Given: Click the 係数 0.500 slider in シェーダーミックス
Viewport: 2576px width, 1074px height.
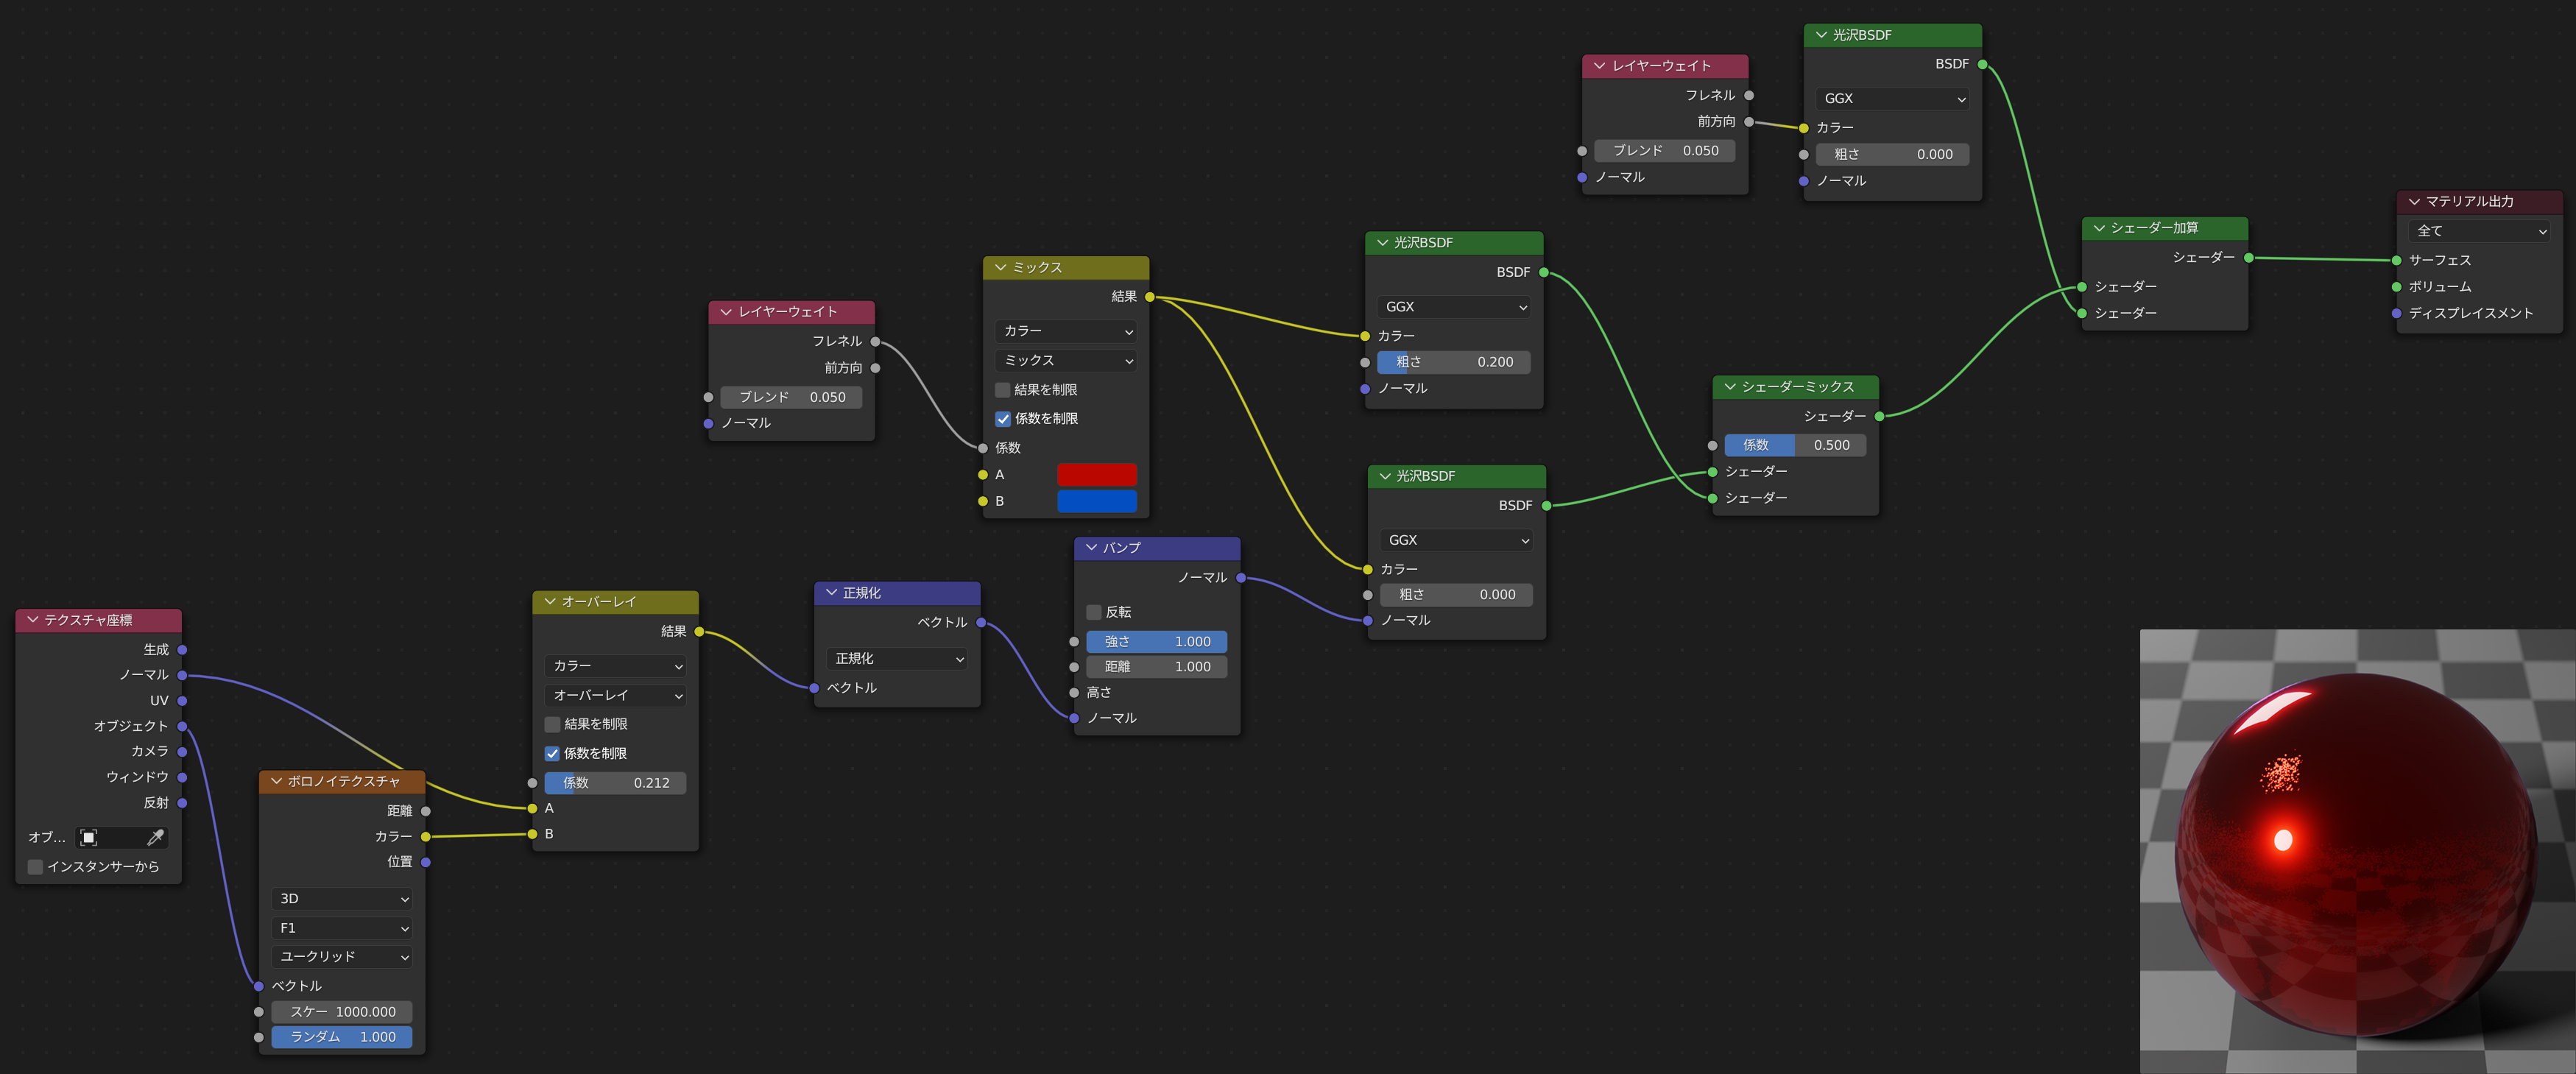Looking at the screenshot, I should (1795, 445).
